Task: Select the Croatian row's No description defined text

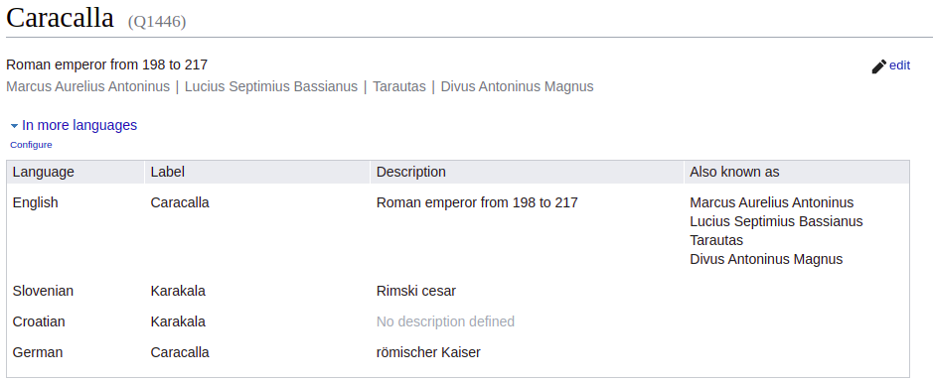Action: coord(446,322)
